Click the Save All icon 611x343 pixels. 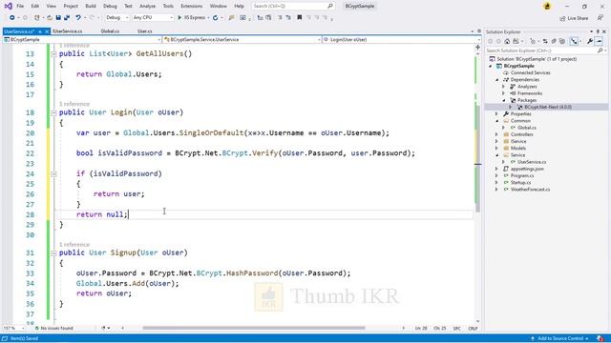click(x=67, y=17)
